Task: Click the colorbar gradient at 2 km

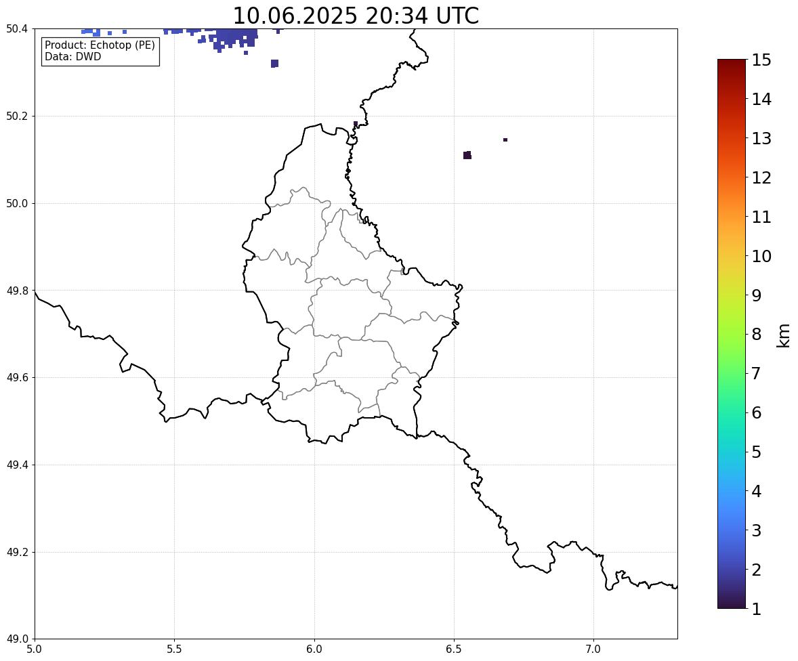Action: [732, 570]
